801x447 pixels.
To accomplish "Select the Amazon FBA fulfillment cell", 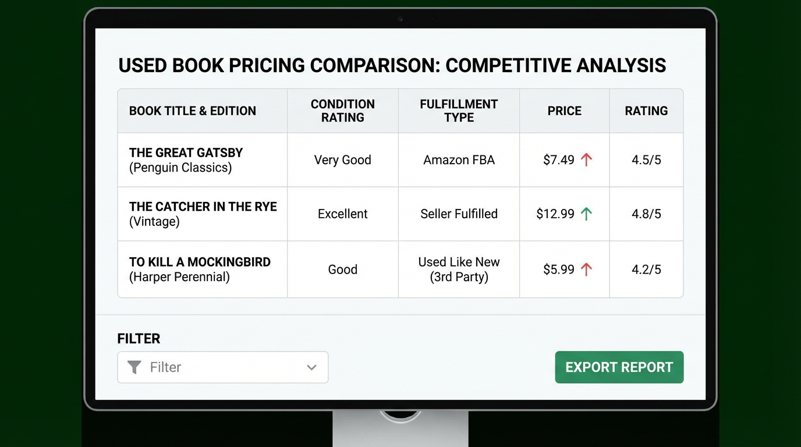I will (x=459, y=159).
